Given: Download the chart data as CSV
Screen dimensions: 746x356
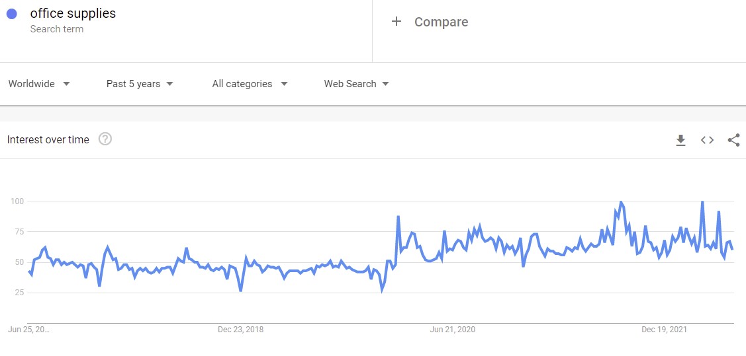Looking at the screenshot, I should pyautogui.click(x=680, y=140).
